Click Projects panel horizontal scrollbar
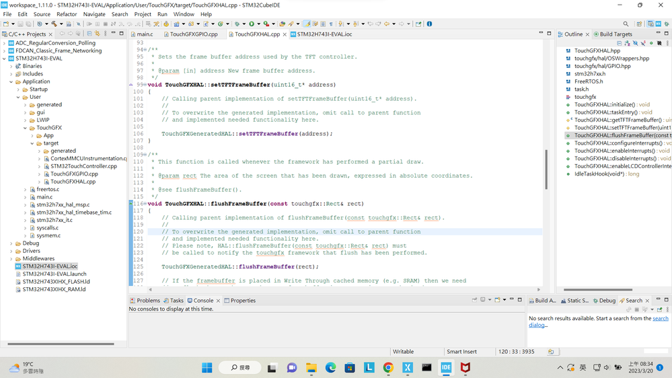672x378 pixels. pyautogui.click(x=61, y=344)
